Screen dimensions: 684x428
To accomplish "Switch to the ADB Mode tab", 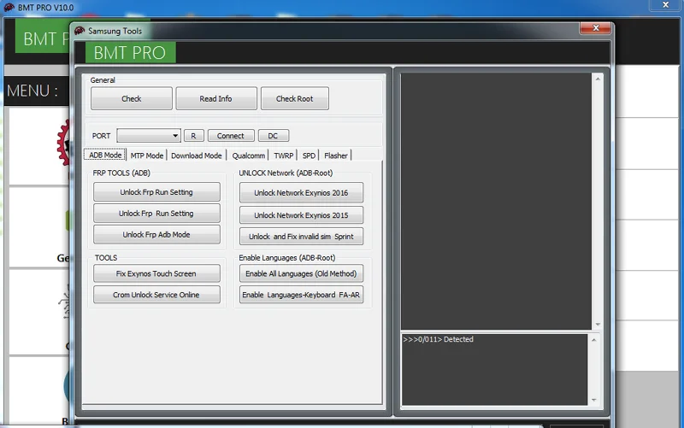I will coord(105,155).
